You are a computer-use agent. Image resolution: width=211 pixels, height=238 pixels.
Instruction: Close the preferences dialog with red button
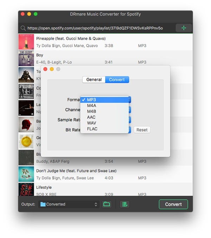45,69
